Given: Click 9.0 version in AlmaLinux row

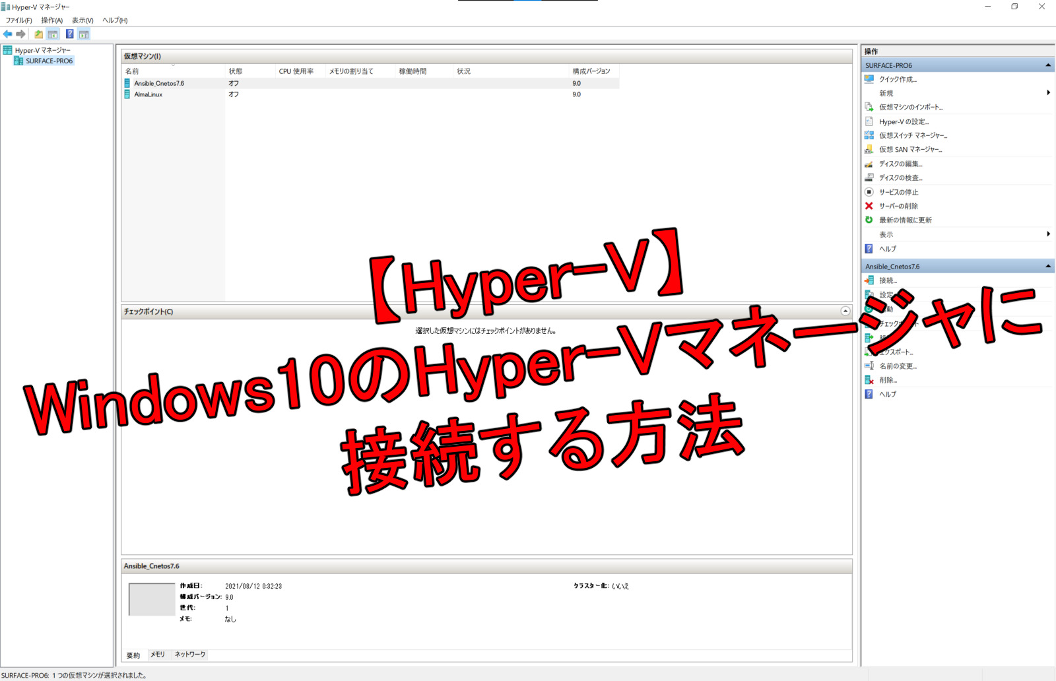Looking at the screenshot, I should point(577,94).
